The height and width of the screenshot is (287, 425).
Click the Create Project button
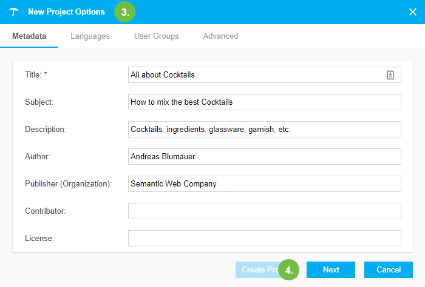(x=257, y=270)
